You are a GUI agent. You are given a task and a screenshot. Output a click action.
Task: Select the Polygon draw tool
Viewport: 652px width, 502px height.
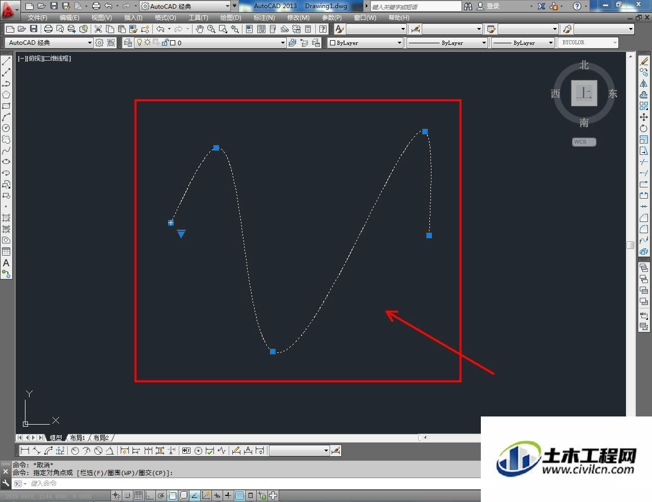point(6,95)
